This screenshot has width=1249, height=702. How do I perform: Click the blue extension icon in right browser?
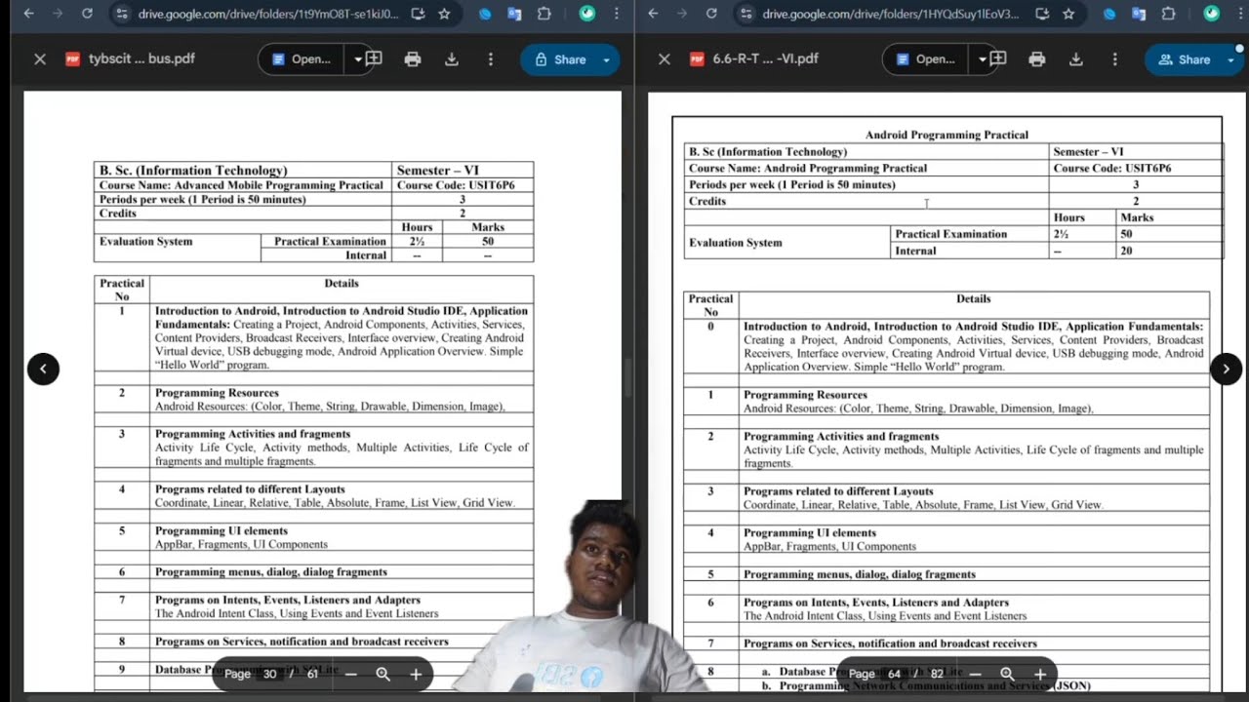coord(1109,14)
